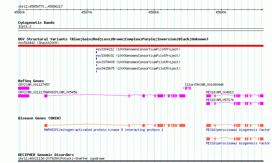This screenshot has width=272, height=163.
Task: Click the black cytogenetic band line
Action: tap(141, 30)
